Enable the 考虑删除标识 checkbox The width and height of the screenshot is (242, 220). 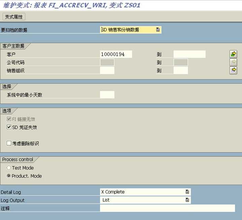click(9, 143)
